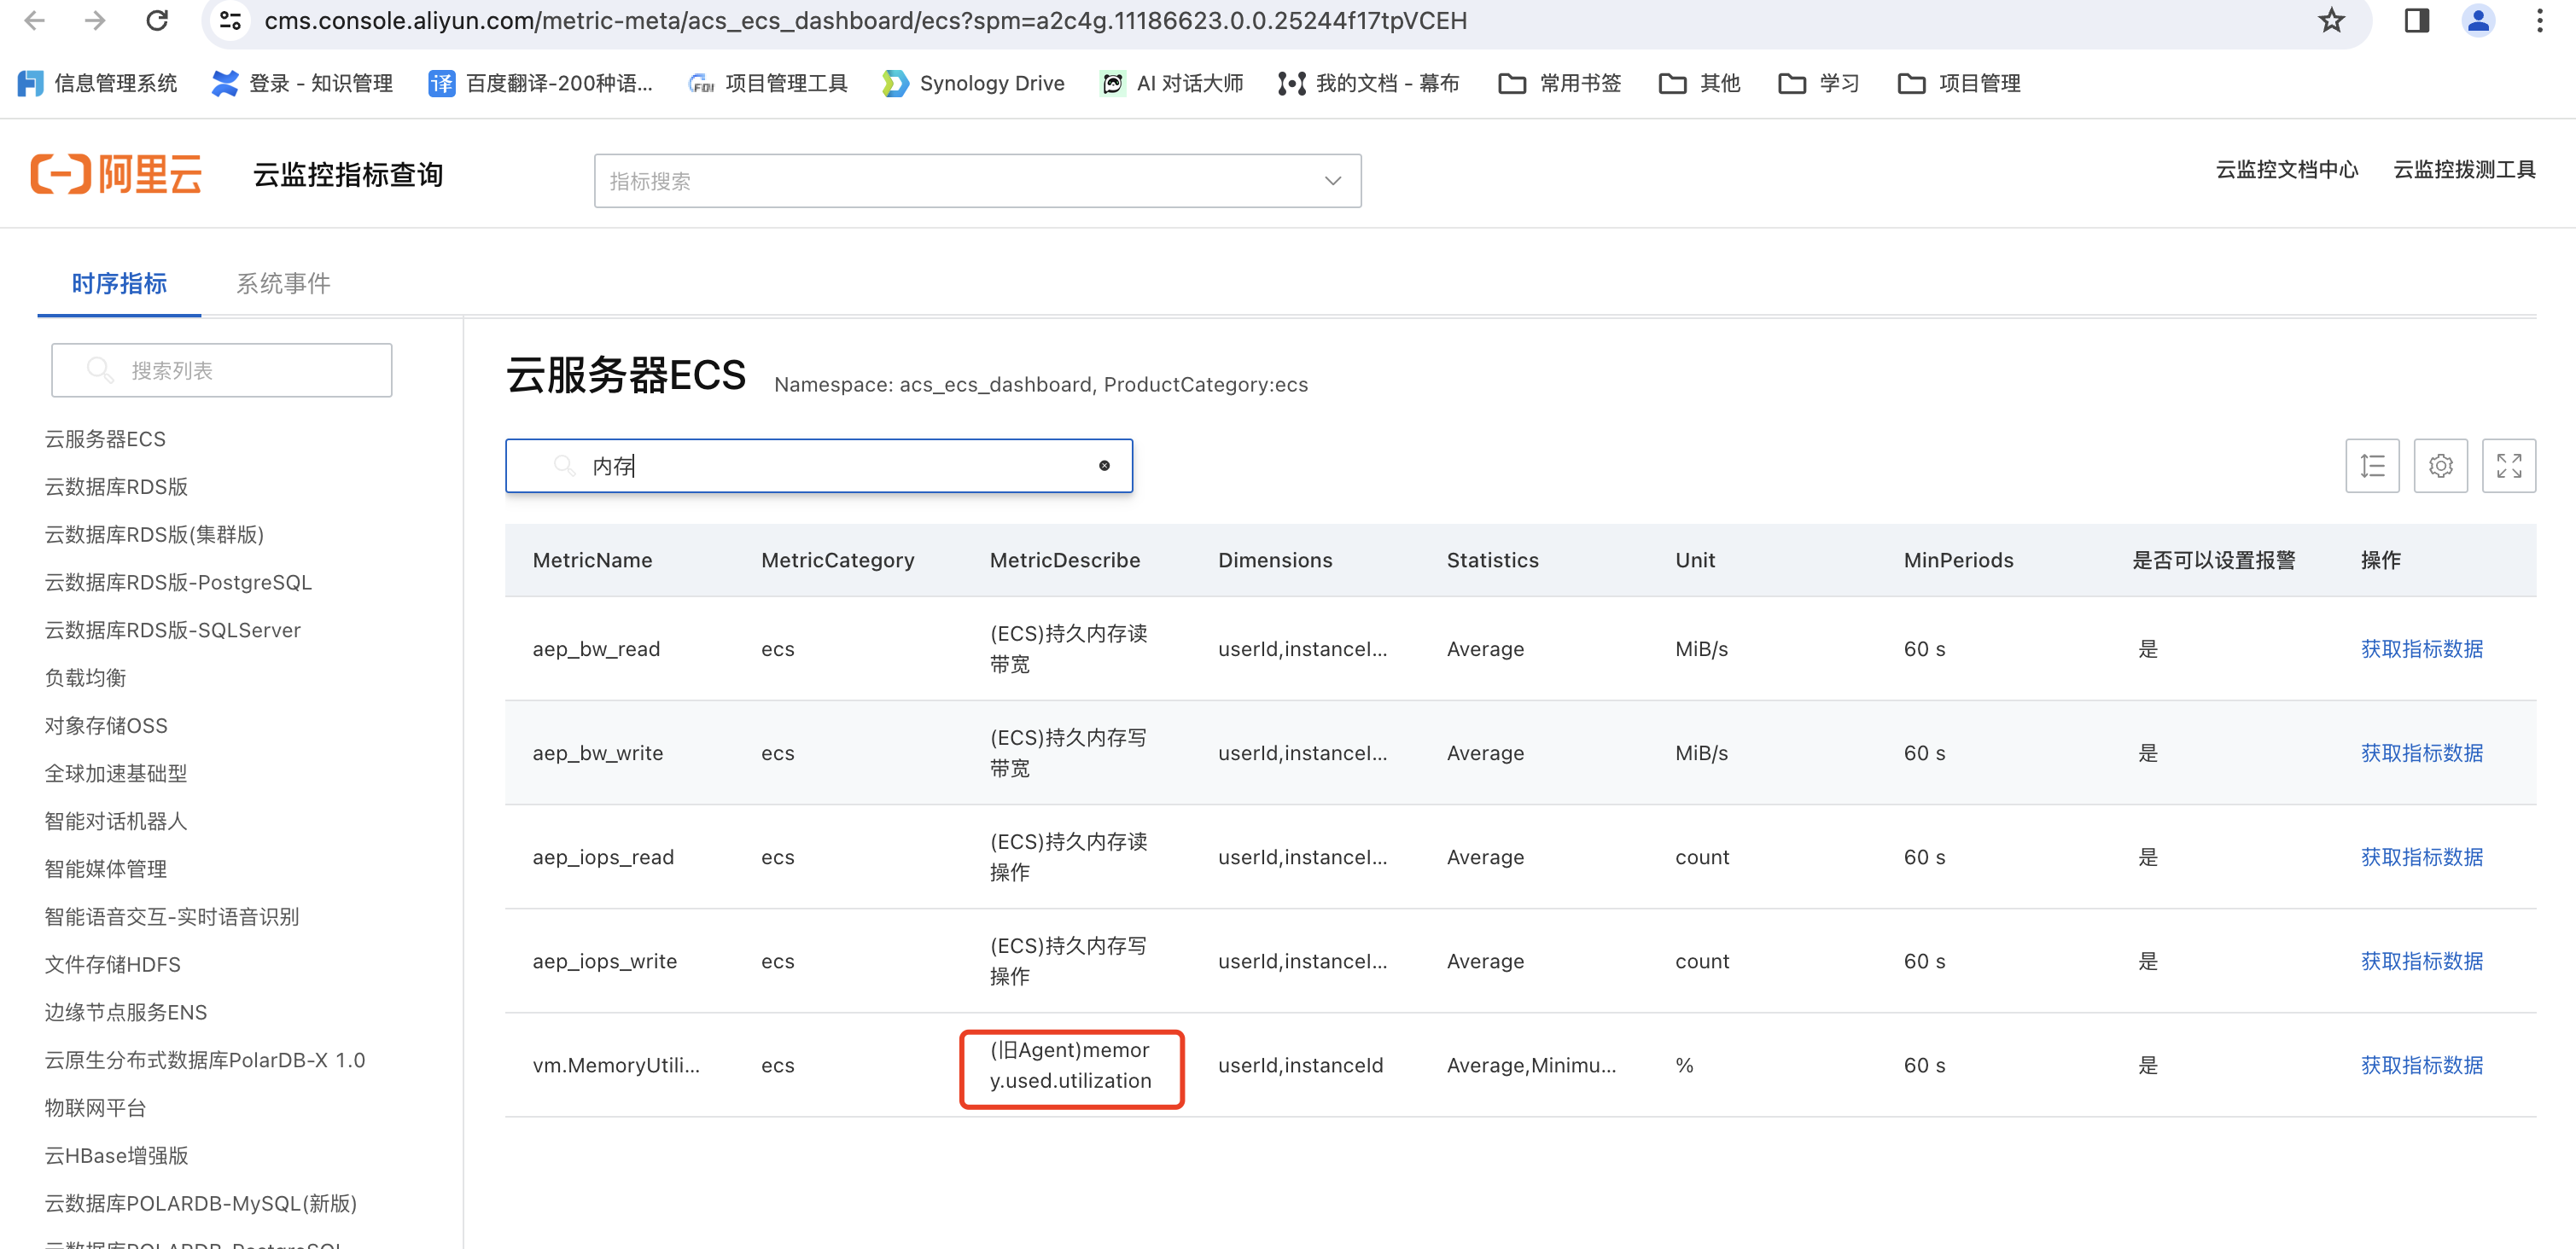This screenshot has width=2576, height=1249.
Task: Open 云监控文档中心 link
Action: 2286,170
